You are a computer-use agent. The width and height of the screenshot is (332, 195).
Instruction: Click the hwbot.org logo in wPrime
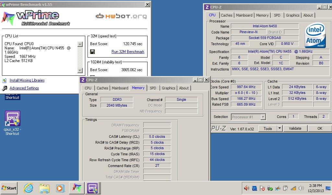[121, 16]
